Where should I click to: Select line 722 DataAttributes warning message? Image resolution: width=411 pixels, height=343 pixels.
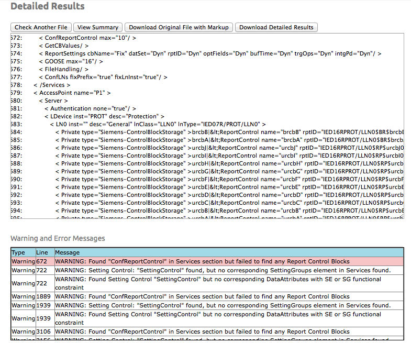[x=229, y=283]
